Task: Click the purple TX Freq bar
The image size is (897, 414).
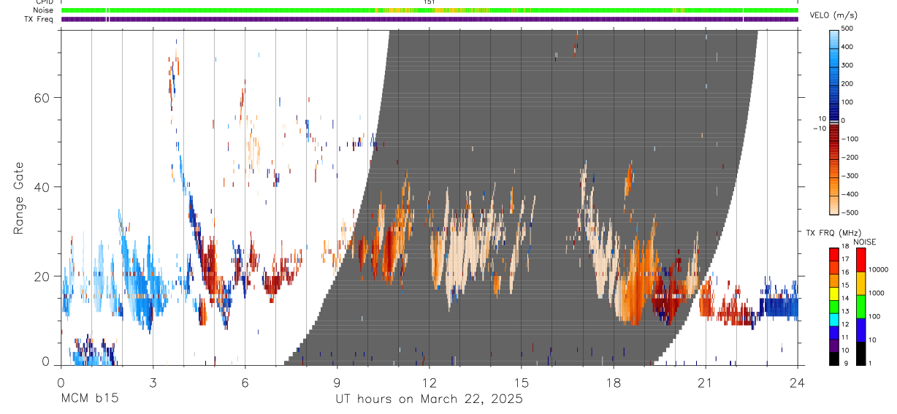Action: pyautogui.click(x=430, y=19)
